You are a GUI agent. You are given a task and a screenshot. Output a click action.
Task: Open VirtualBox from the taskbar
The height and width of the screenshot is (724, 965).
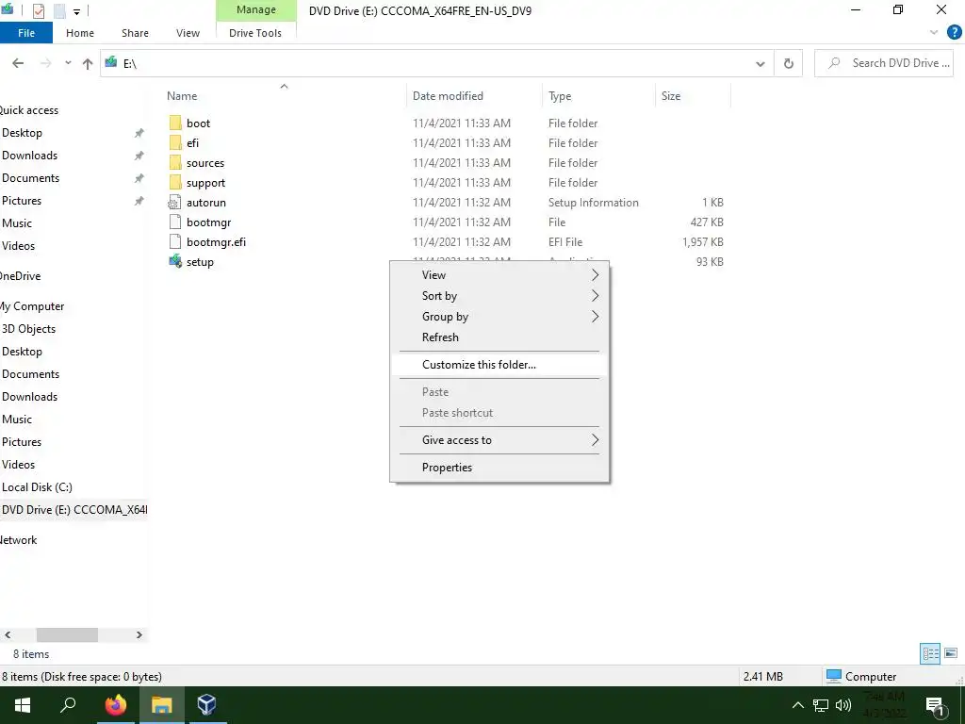tap(206, 705)
